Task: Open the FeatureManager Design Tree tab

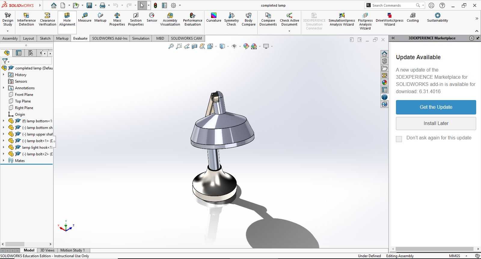Action: click(7, 53)
